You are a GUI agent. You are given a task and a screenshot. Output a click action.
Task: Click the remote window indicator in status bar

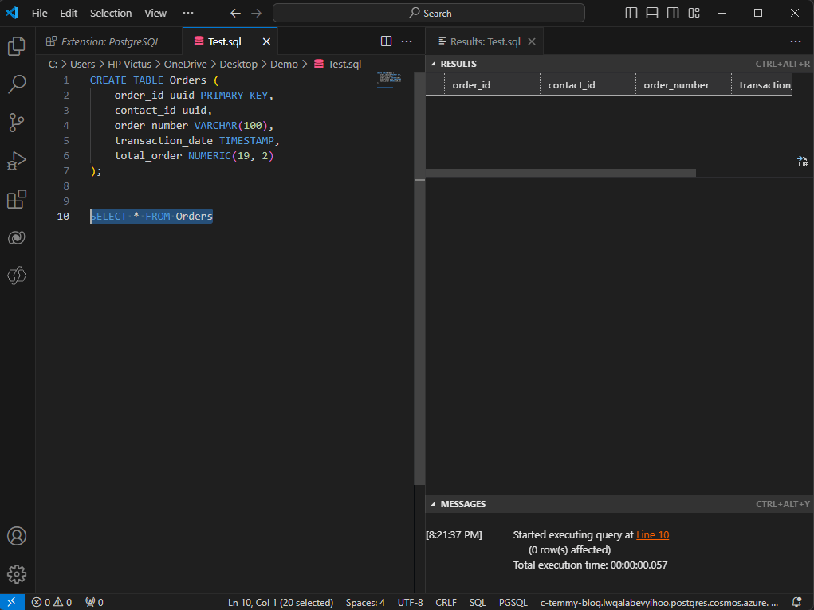[12, 602]
